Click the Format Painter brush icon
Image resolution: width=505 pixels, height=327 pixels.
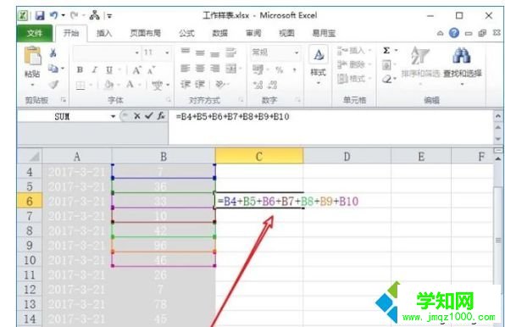click(53, 85)
